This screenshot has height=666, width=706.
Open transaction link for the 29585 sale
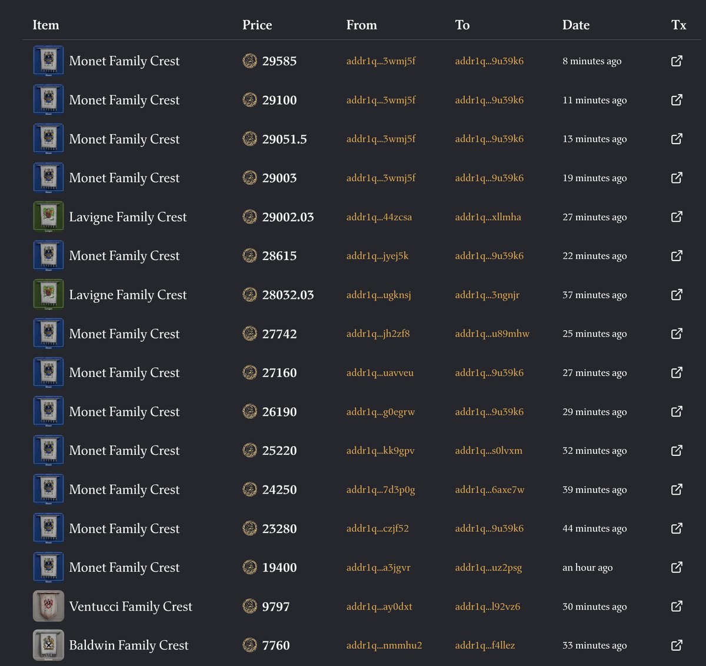[x=677, y=61]
